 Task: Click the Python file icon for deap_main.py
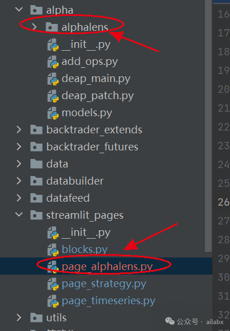tap(53, 79)
